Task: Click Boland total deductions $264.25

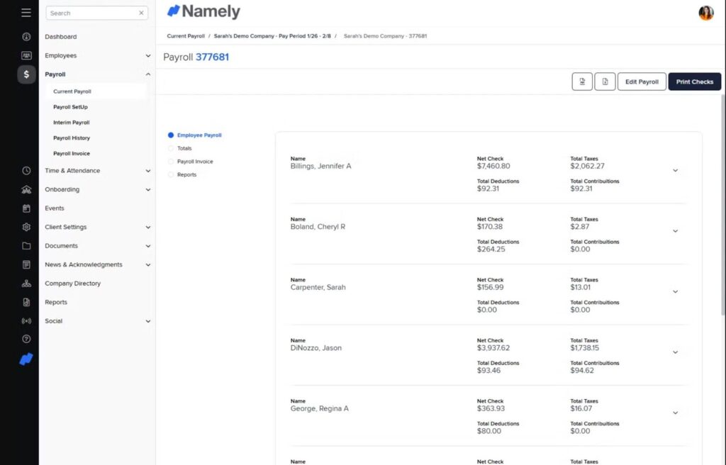Action: pyautogui.click(x=491, y=250)
